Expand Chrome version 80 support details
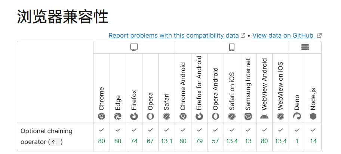 [x=101, y=136]
